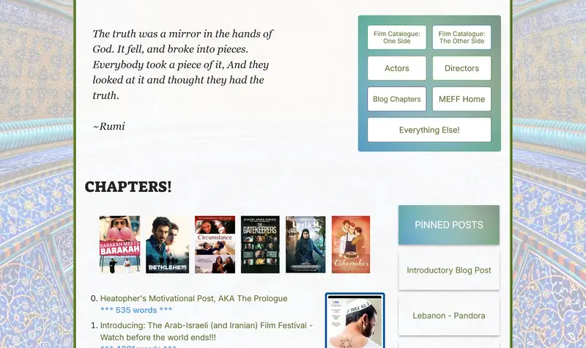This screenshot has height=348, width=586.
Task: Open the Cakemaker film poster
Action: [x=351, y=245]
